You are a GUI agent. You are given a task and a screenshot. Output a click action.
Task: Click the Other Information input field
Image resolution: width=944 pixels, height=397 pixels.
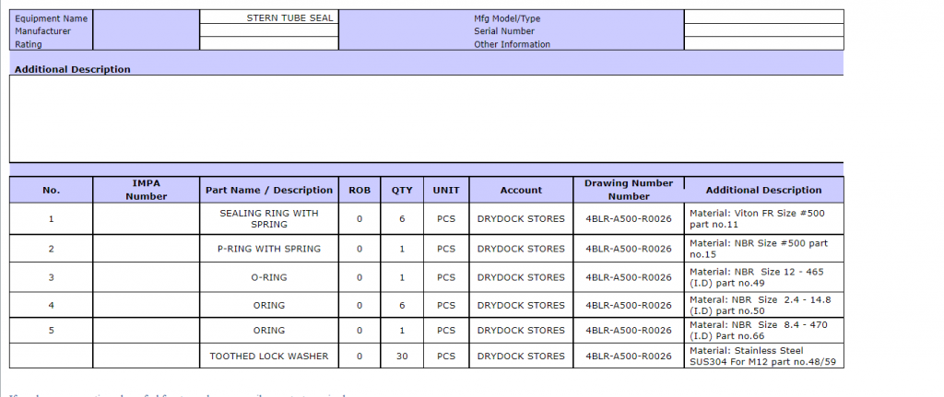click(x=763, y=43)
